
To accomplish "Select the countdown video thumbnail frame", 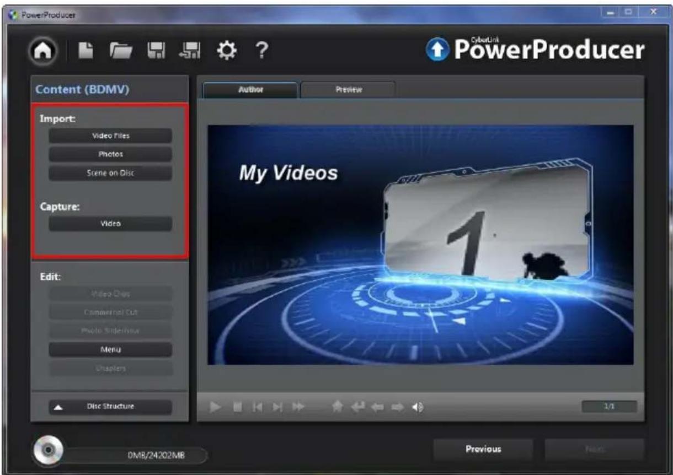I will pos(487,223).
